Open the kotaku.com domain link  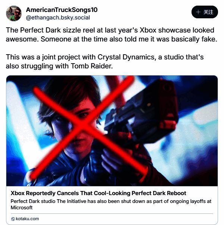tap(27, 219)
